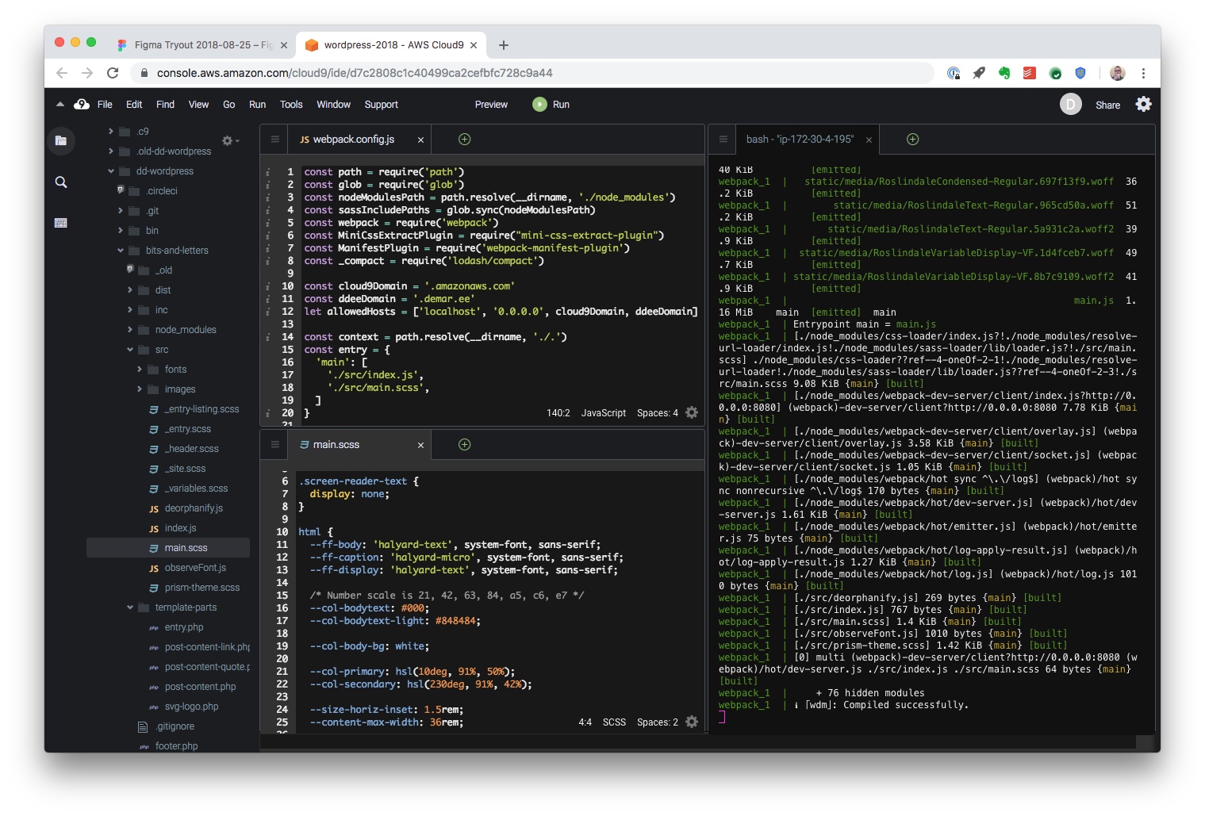Viewport: 1205px width, 816px height.
Task: Click Preview in the toolbar
Action: click(x=491, y=105)
